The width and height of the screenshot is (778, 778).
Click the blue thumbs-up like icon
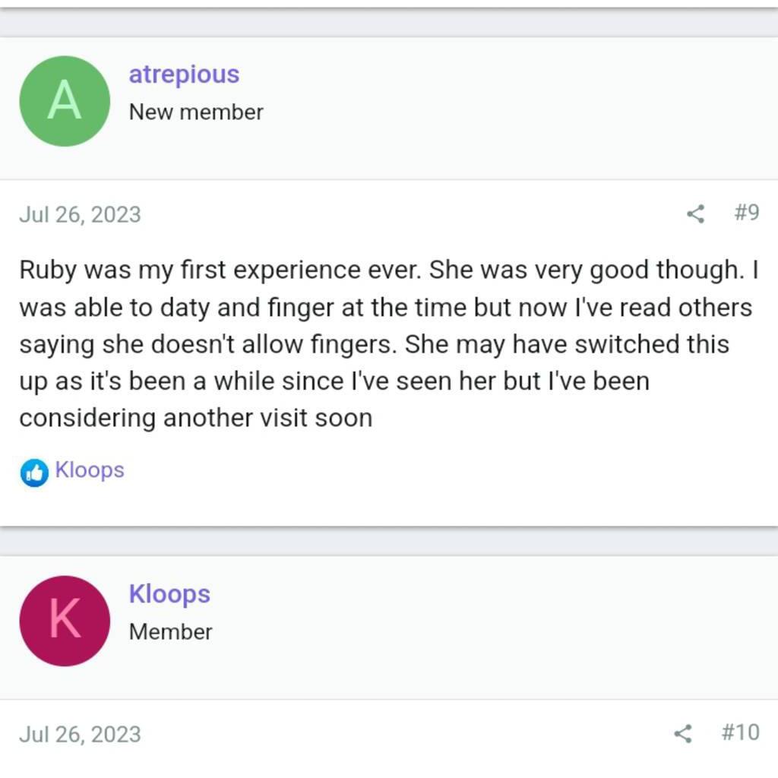coord(34,473)
